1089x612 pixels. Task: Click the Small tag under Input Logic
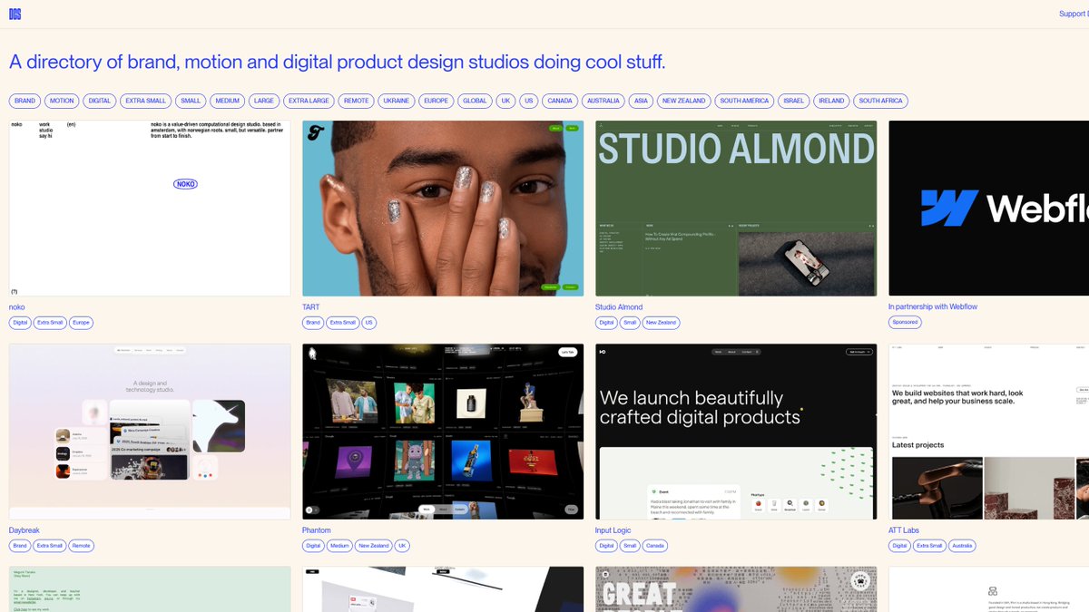click(630, 546)
